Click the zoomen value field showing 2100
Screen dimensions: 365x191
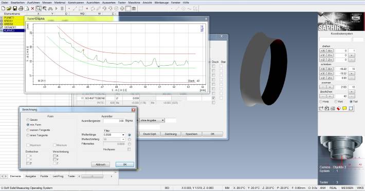(341, 87)
